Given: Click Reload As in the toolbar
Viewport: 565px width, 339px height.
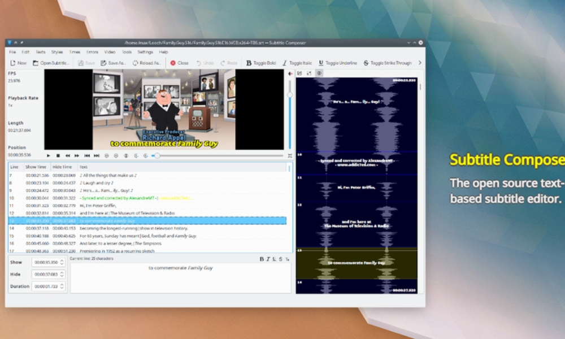Looking at the screenshot, I should point(147,63).
